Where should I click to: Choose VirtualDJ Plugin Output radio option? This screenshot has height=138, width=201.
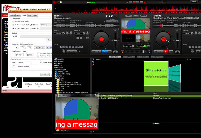(x=13, y=28)
